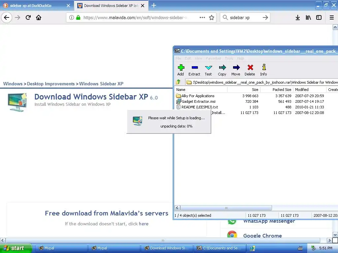Click the 7-Zip Test toolbar button

tap(208, 70)
